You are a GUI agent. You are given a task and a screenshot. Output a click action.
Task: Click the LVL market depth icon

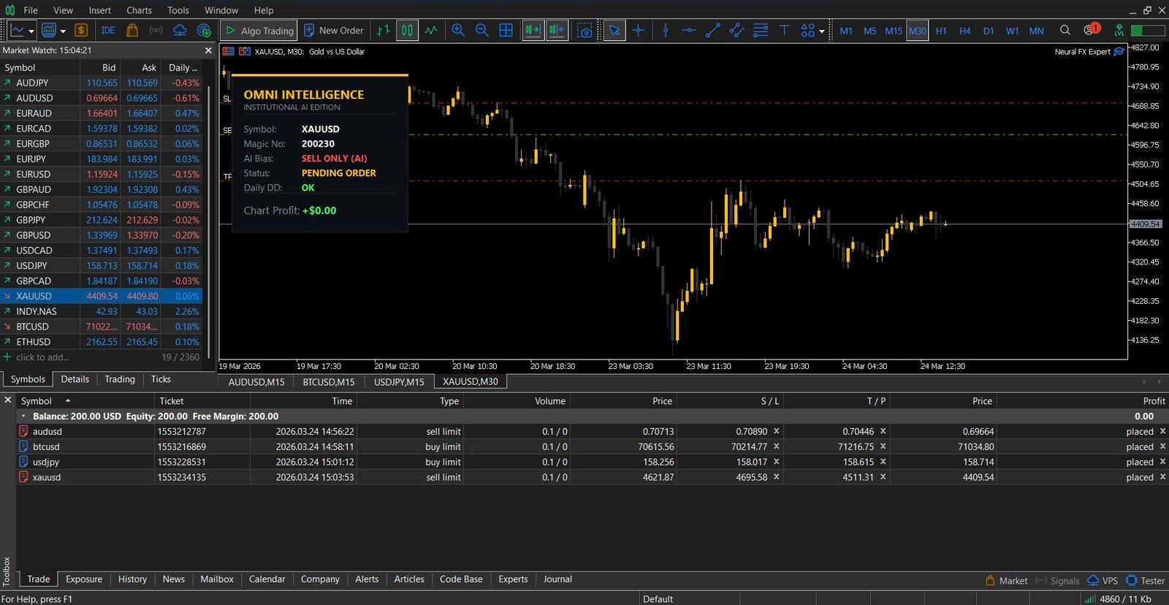click(x=1119, y=31)
